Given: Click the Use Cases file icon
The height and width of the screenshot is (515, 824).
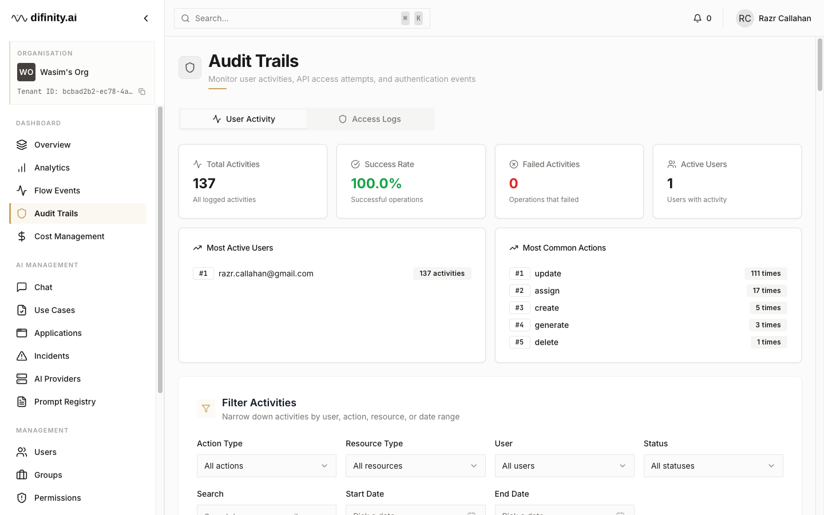Looking at the screenshot, I should pyautogui.click(x=22, y=310).
